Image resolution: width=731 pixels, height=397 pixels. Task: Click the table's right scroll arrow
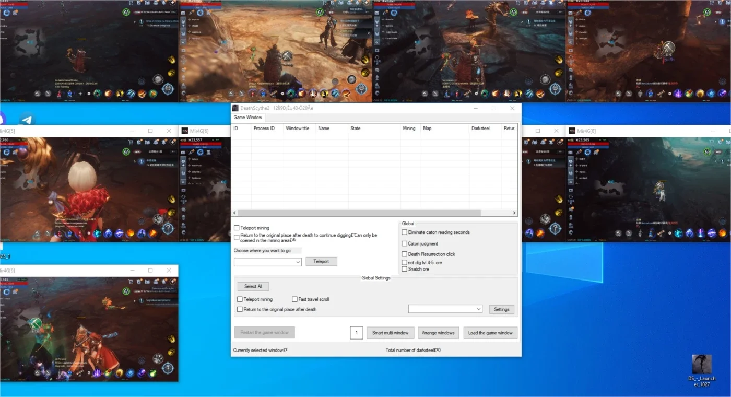point(514,213)
